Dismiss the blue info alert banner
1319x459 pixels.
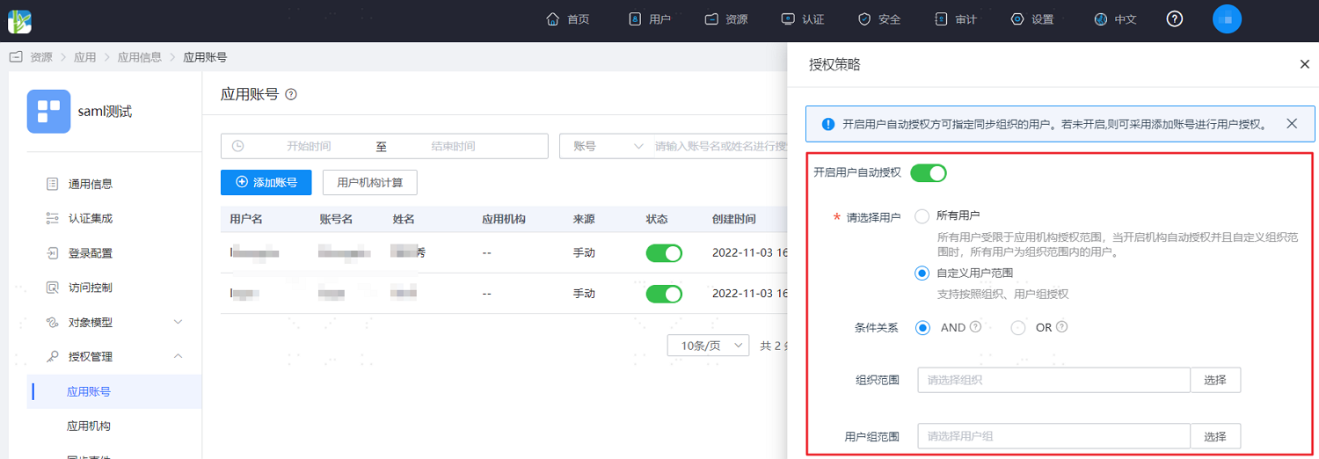pos(1292,124)
